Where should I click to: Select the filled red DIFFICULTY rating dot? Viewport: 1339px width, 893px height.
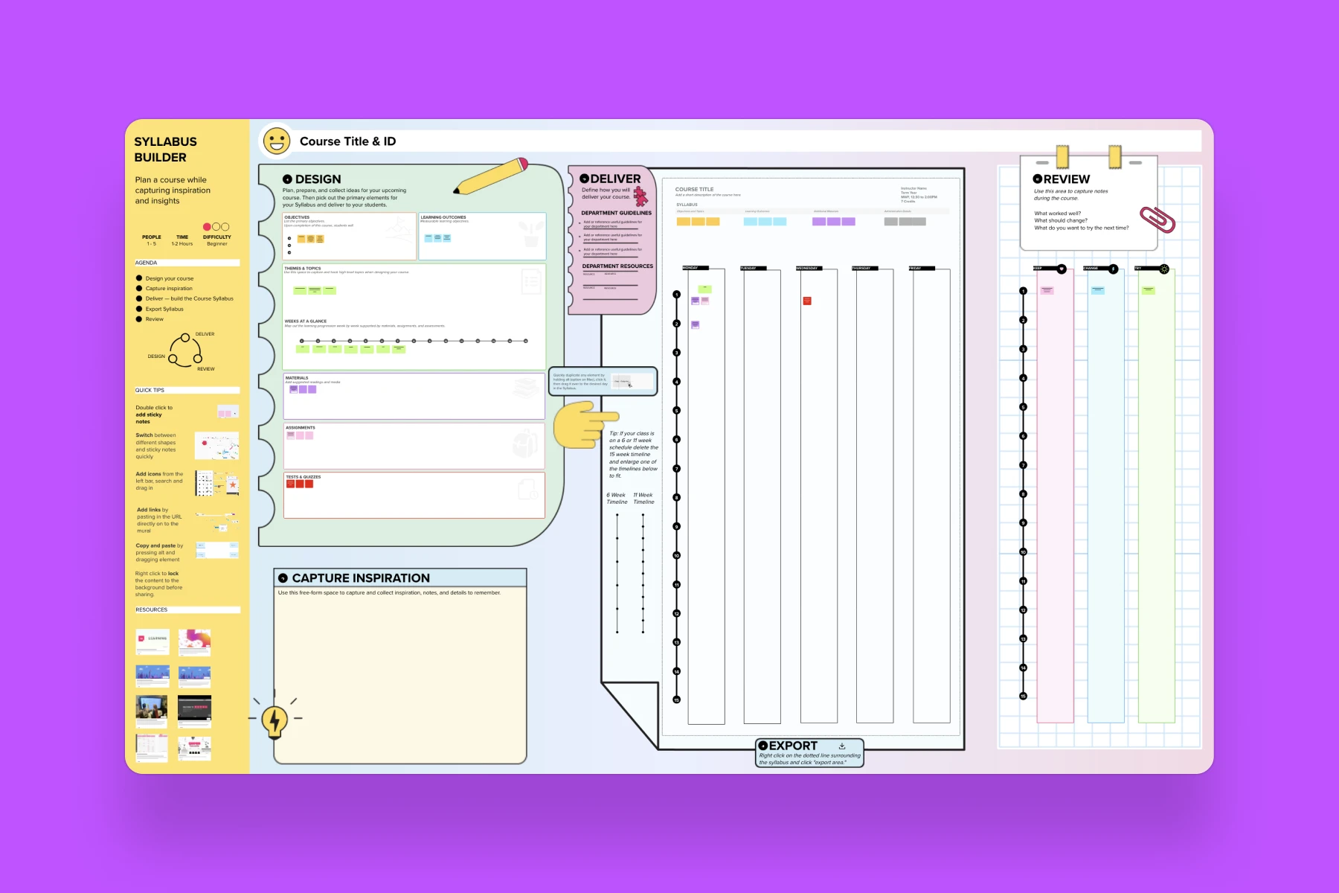[207, 226]
